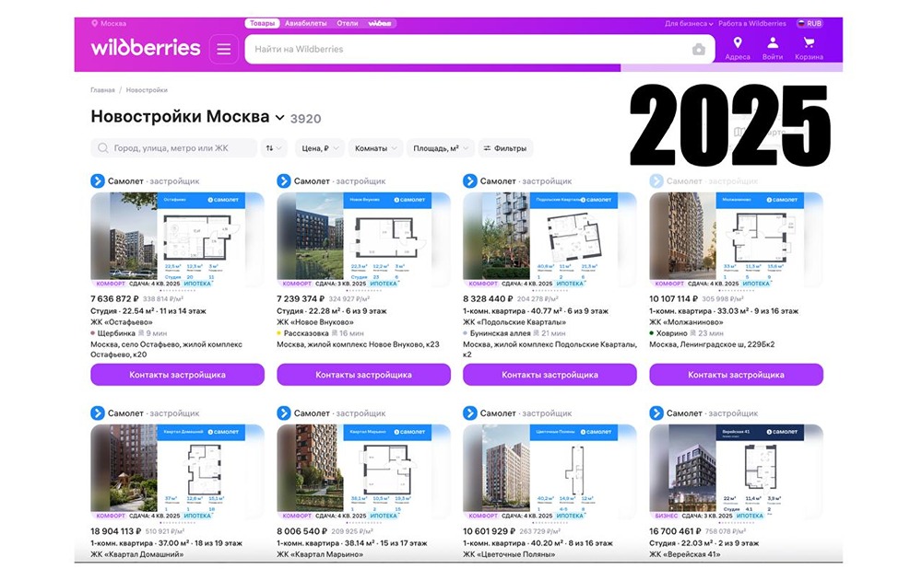Open the Площадь, м² filter dropdown
This screenshot has width=922, height=569.
[x=441, y=148]
